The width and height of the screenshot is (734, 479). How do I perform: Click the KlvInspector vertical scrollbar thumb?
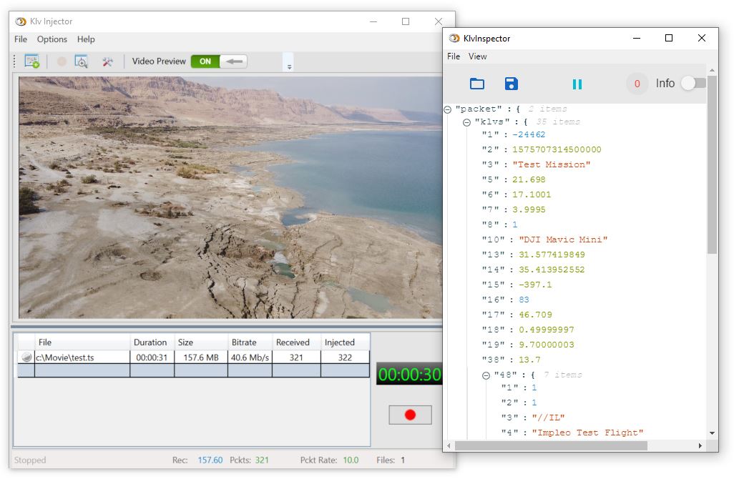(712, 164)
